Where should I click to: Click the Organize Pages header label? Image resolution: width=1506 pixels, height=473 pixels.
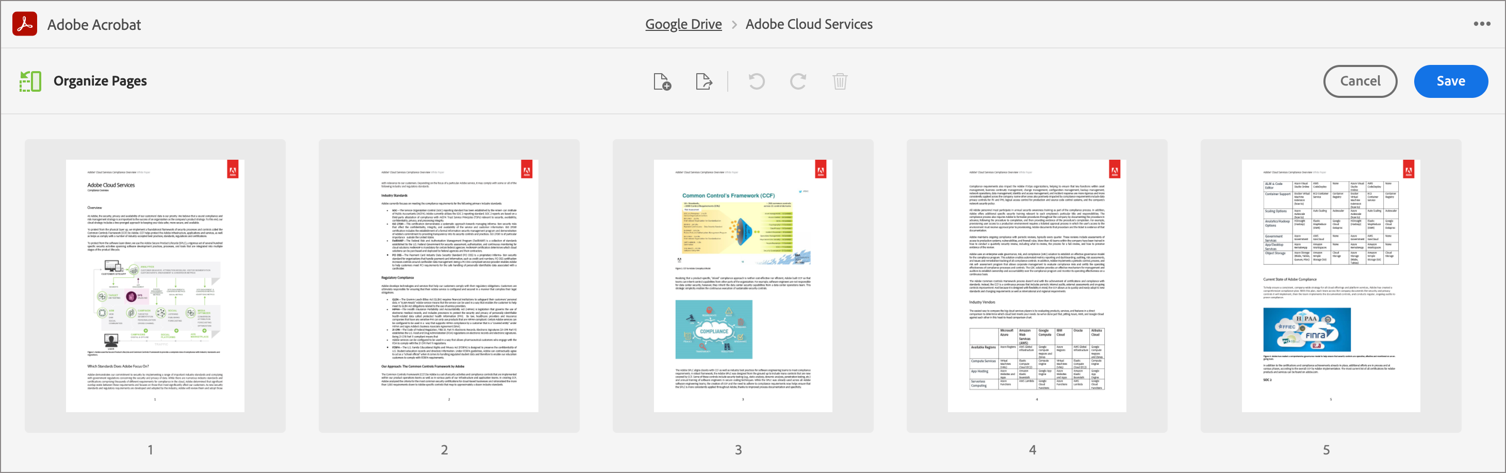pos(100,81)
